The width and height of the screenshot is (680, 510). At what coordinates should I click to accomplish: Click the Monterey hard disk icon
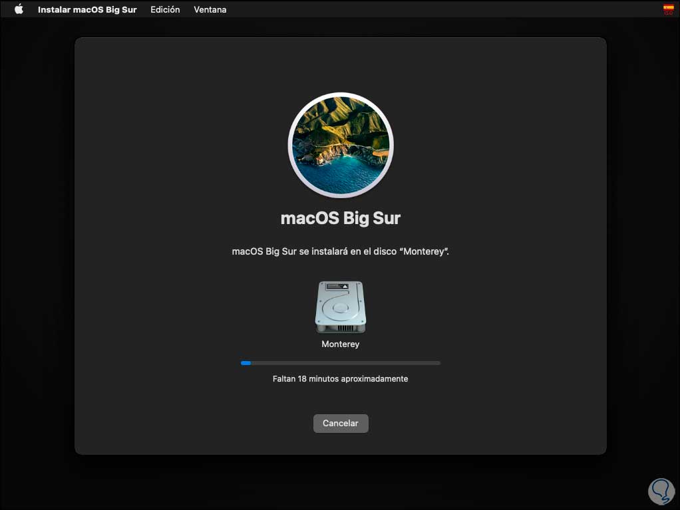[341, 307]
